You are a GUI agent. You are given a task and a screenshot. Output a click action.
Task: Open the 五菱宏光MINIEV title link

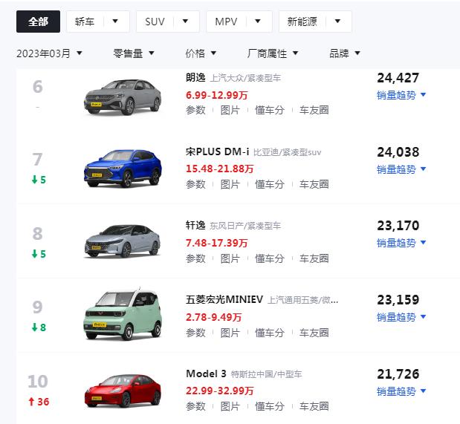(224, 299)
